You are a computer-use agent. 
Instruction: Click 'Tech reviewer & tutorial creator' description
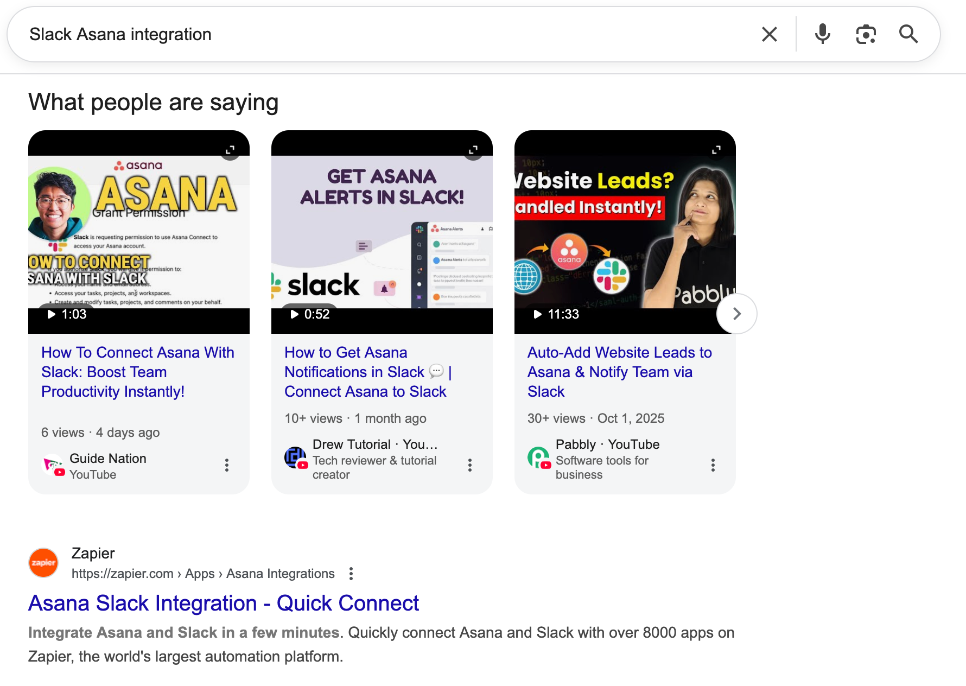click(x=374, y=468)
